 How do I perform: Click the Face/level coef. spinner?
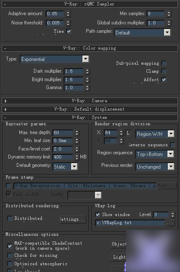[77, 149]
